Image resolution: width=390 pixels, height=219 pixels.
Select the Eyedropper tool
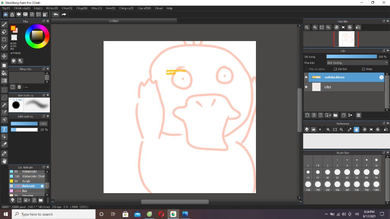[4, 154]
